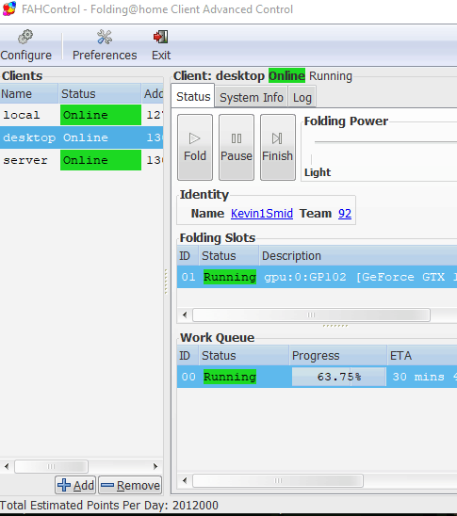
Task: Click Folding Slots left scroll arrow
Action: click(x=185, y=314)
